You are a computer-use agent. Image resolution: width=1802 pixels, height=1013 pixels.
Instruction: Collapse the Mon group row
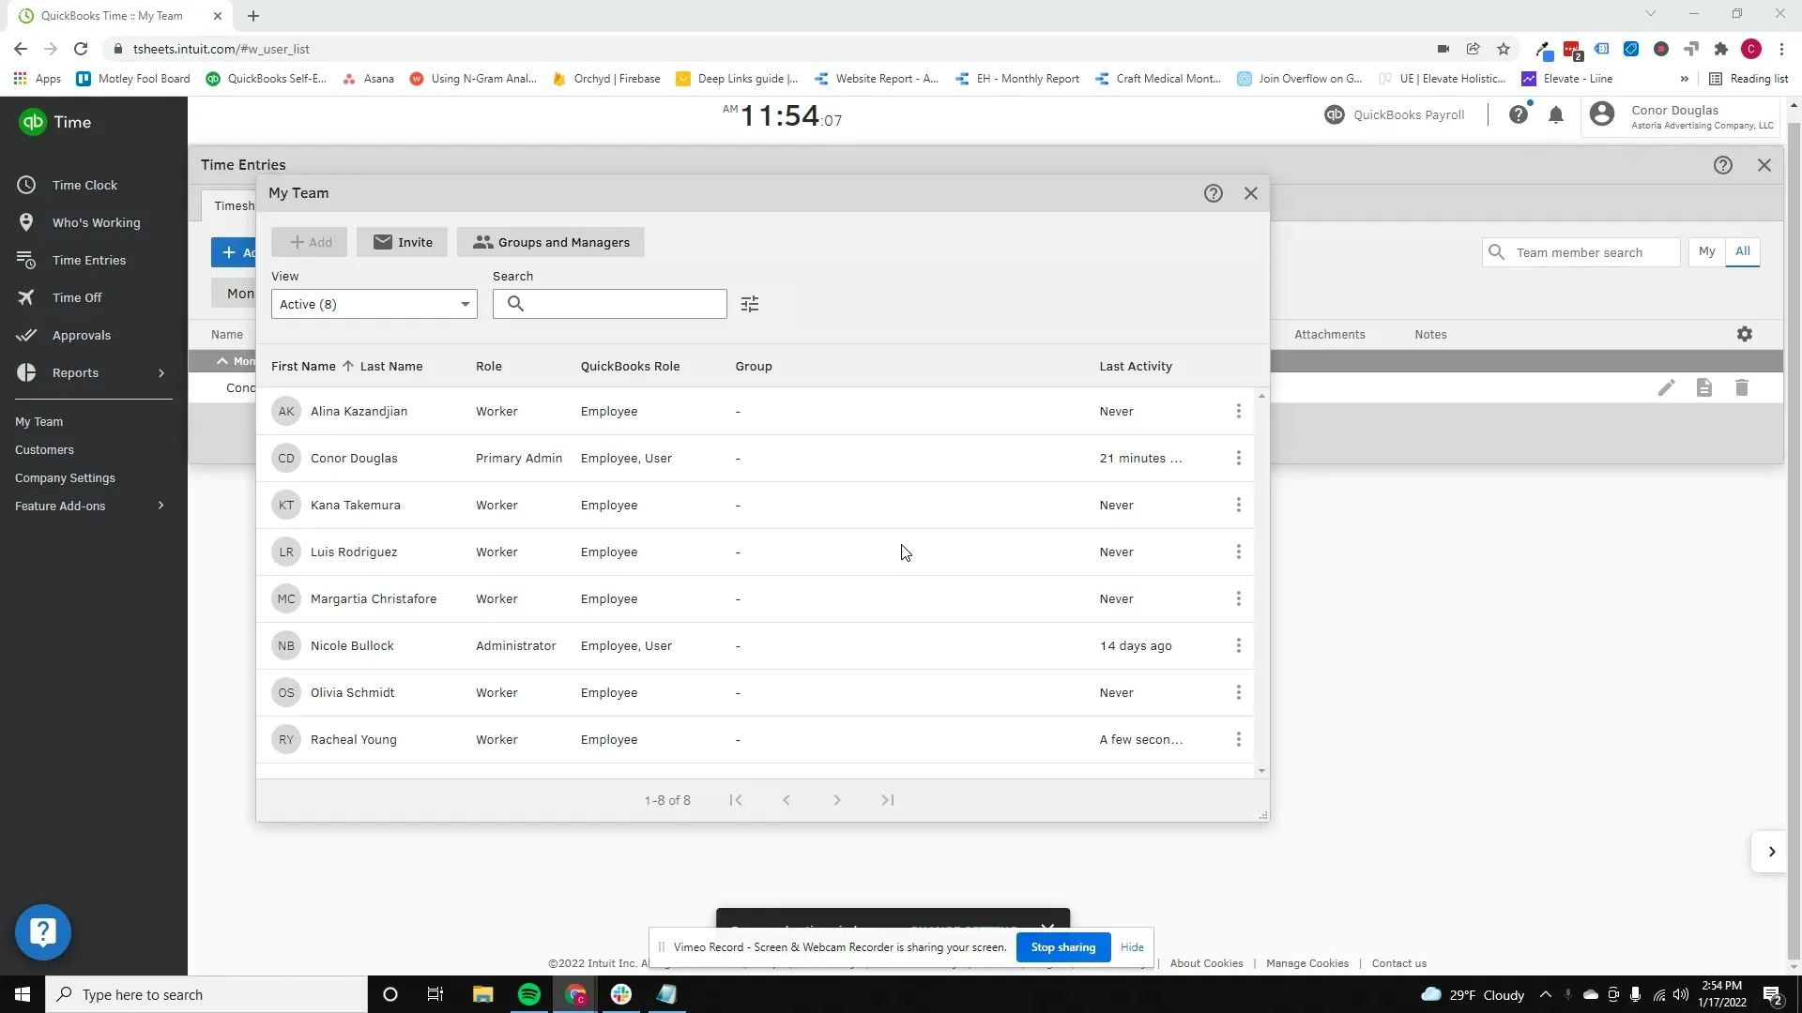point(222,361)
